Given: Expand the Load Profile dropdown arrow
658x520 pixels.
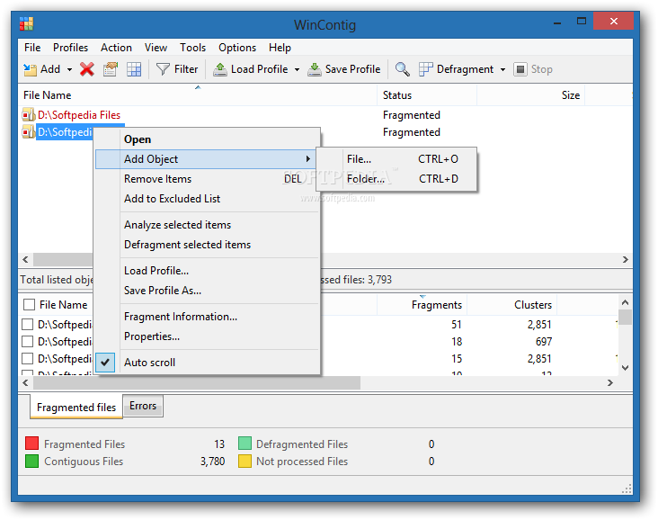Looking at the screenshot, I should click(298, 70).
